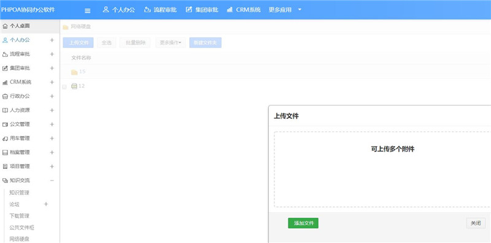Open CRM系统 in top navigation
Screen dimensions: 491x243
(249, 10)
